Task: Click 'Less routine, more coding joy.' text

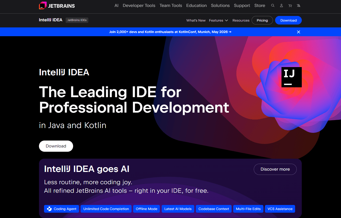Action: 88,182
